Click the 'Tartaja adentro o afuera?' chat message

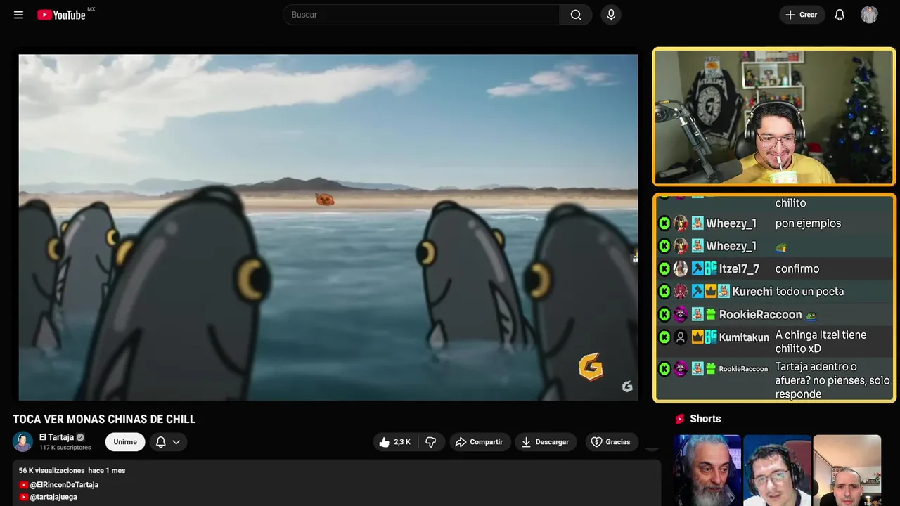click(x=832, y=380)
